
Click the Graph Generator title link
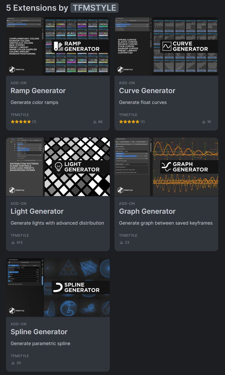coord(147,212)
